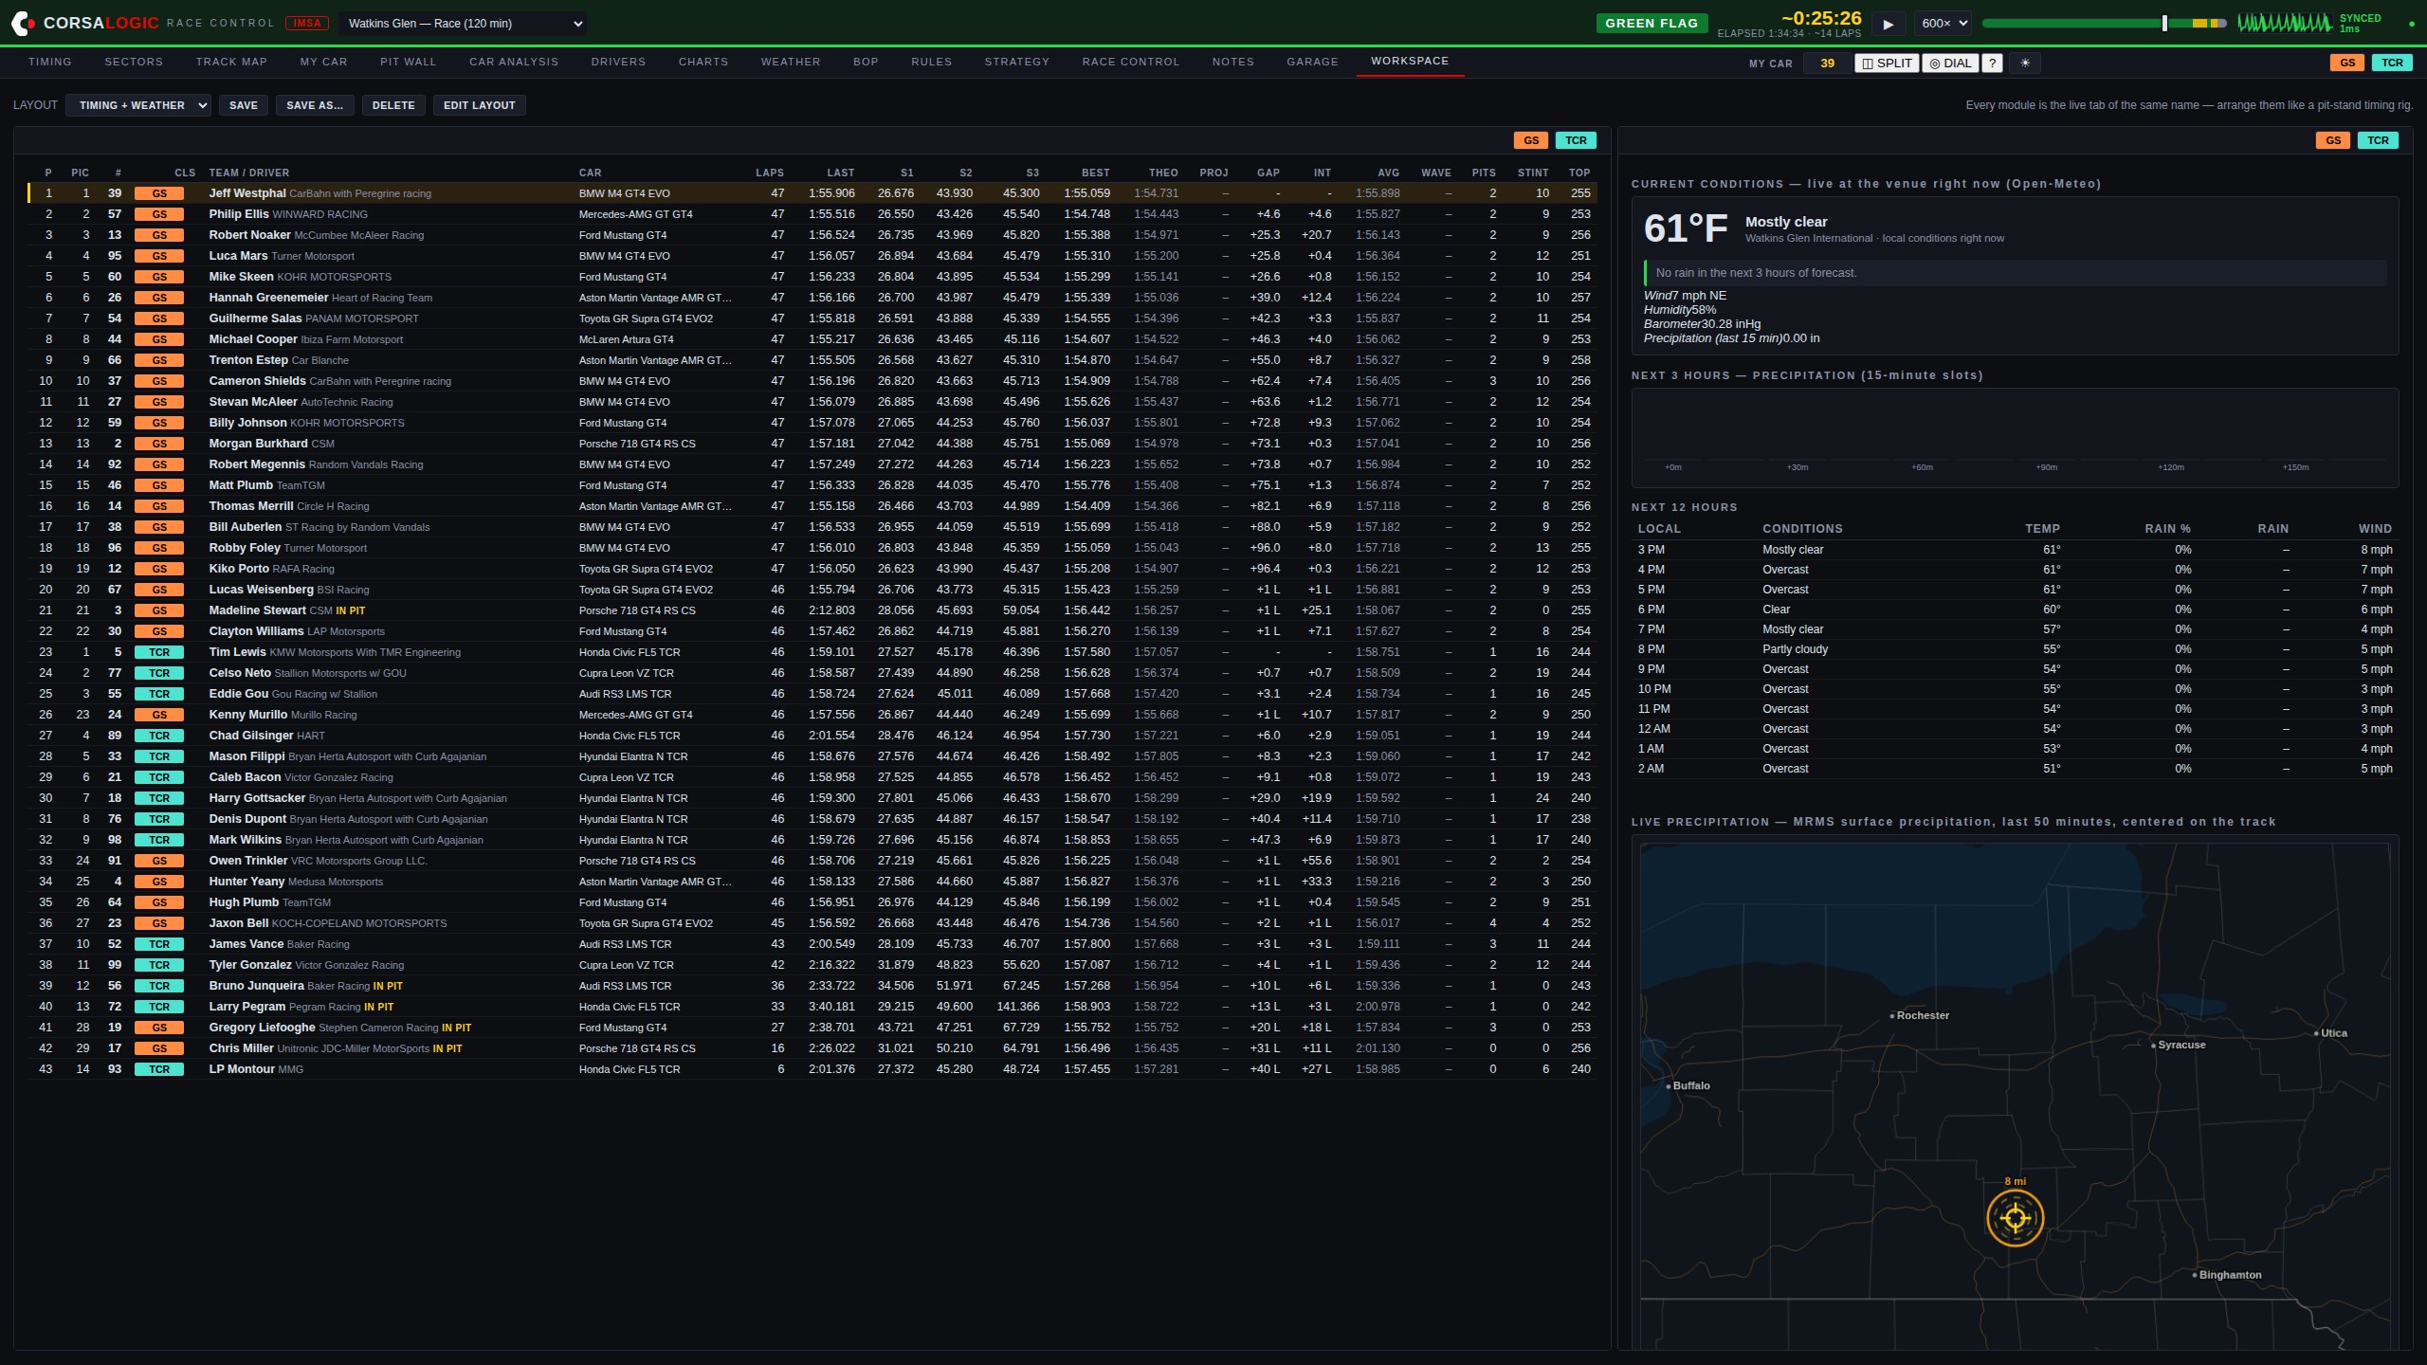Screen dimensions: 2427x1365
Task: Click the CorsaLogic logo icon
Action: point(23,23)
